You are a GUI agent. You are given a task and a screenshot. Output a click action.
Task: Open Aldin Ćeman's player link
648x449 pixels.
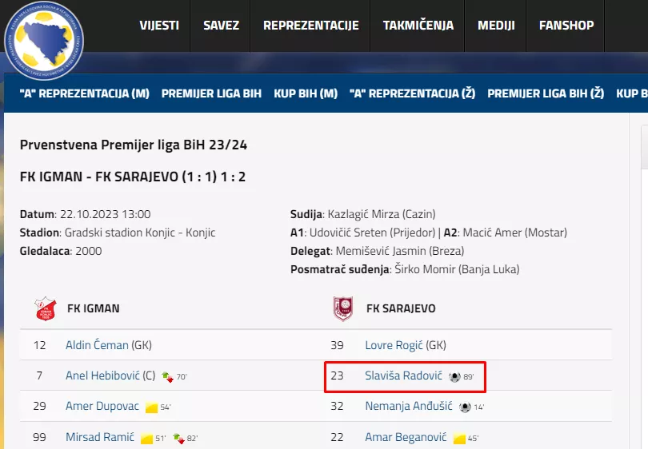pos(97,345)
